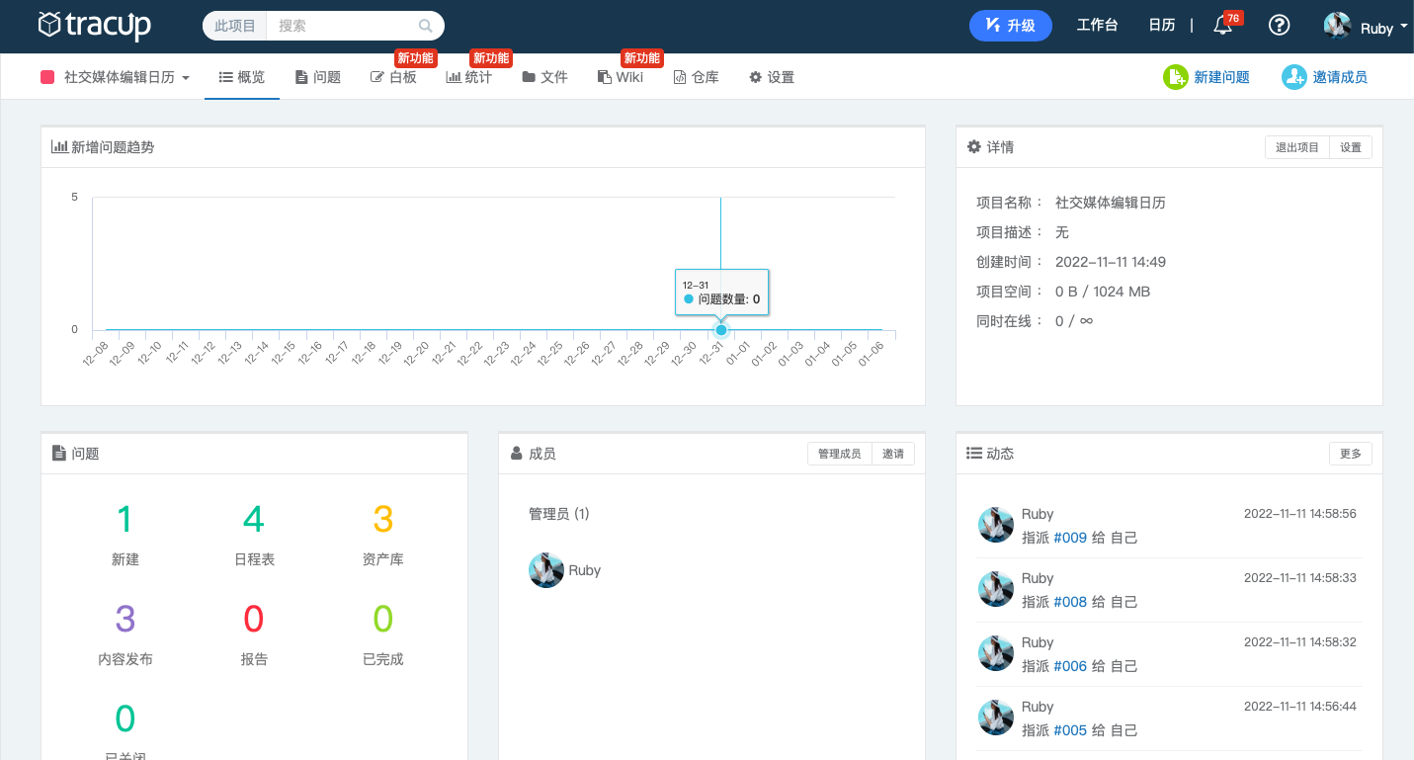Click the 退出项目 button
Image resolution: width=1414 pixels, height=760 pixels.
tap(1296, 147)
